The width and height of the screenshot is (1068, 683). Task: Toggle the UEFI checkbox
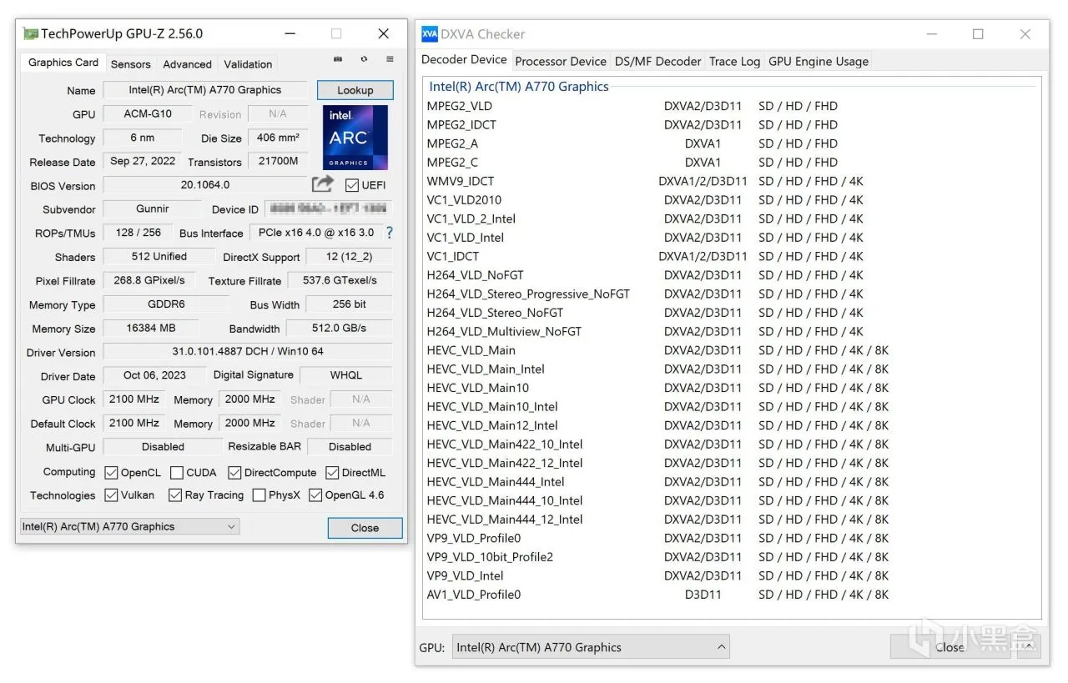point(351,185)
